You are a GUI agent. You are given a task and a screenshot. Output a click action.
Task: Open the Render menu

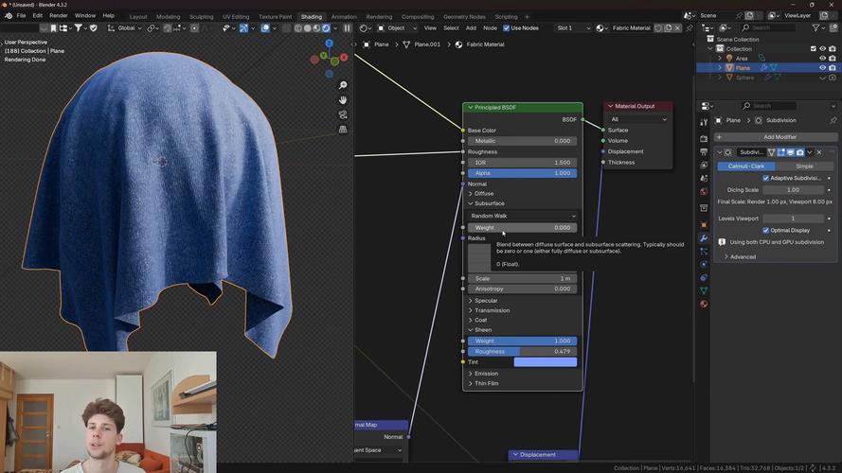pos(58,15)
